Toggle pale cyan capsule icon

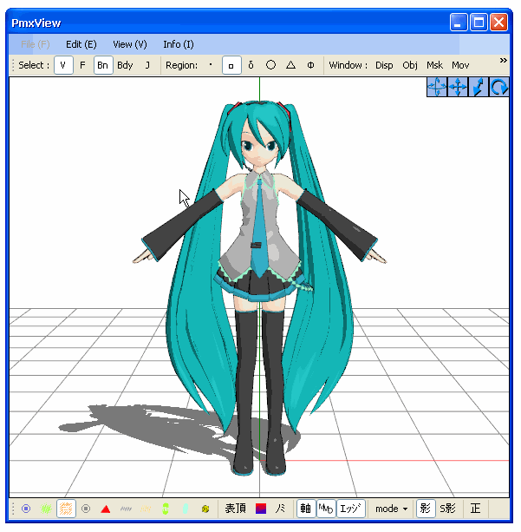pyautogui.click(x=186, y=509)
